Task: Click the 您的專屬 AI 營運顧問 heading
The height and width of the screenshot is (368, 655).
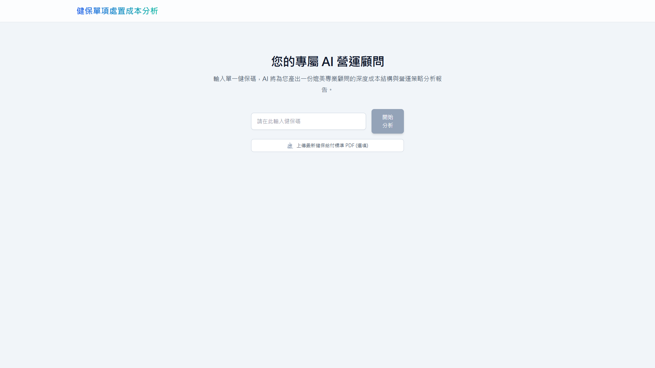Action: pyautogui.click(x=327, y=62)
